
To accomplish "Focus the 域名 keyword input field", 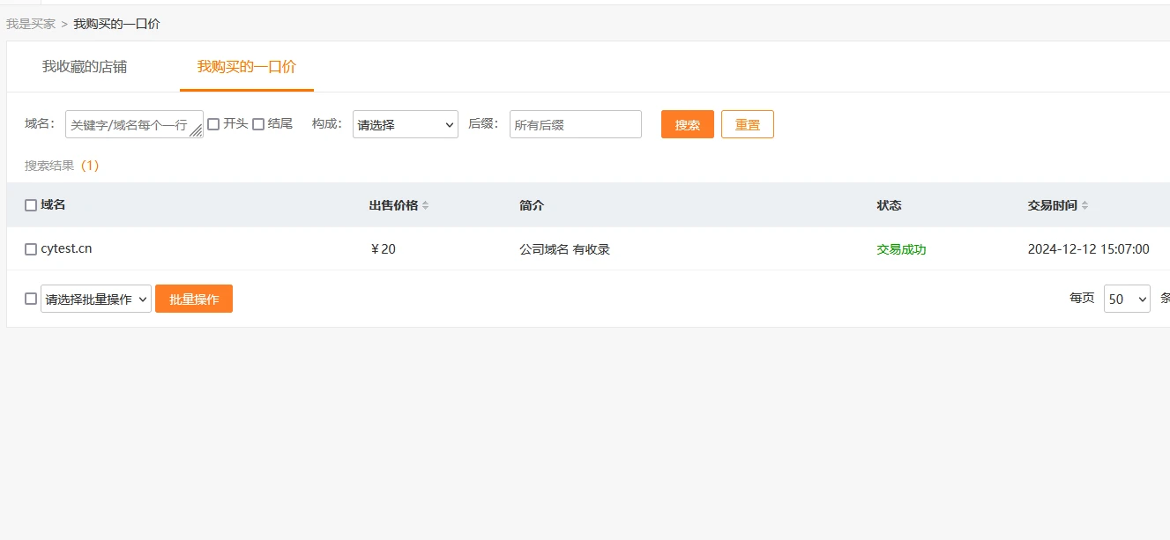I will 130,124.
